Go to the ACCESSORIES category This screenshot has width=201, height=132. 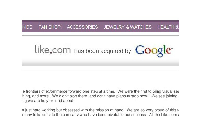(82, 27)
